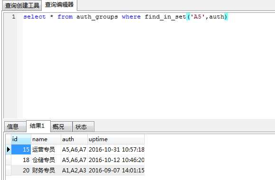Screen dimensions: 275x180
Task: Click row selector for row 18
Action: point(9,160)
